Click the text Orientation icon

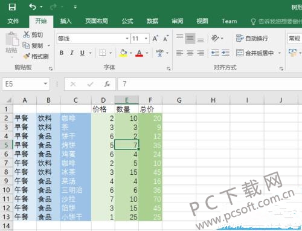pos(215,38)
